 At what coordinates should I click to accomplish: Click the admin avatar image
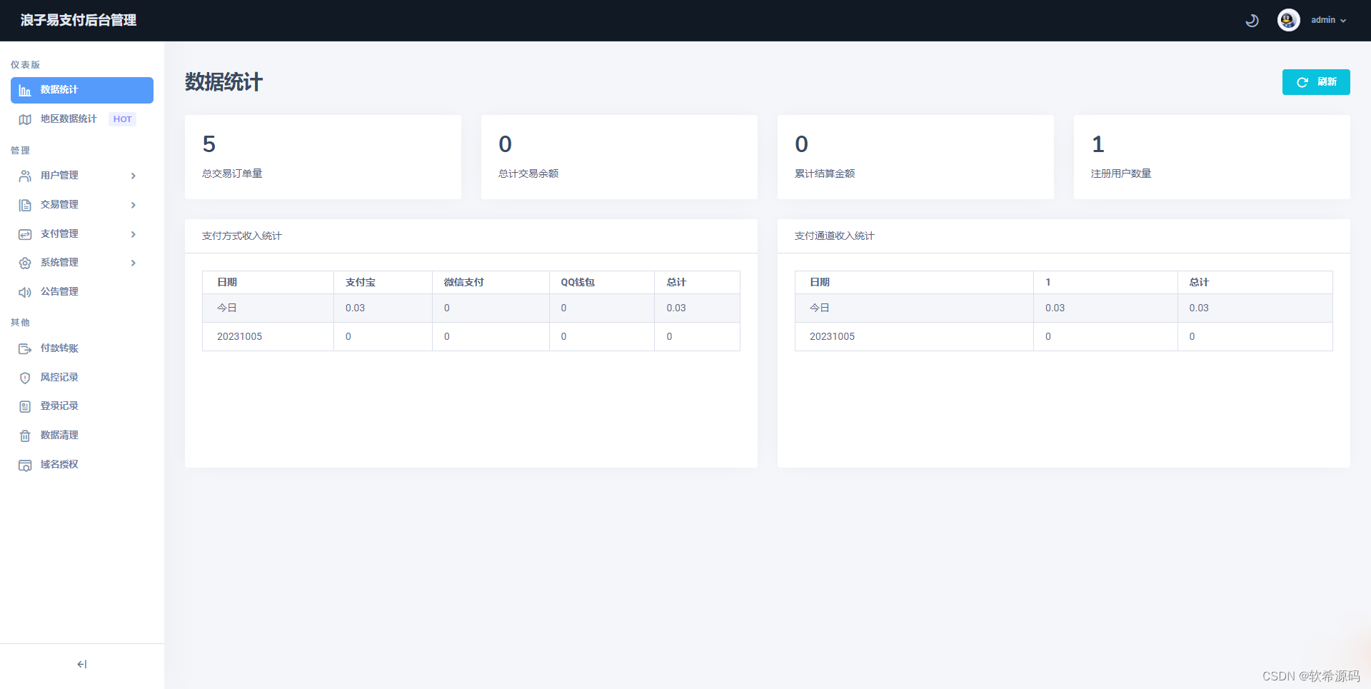pyautogui.click(x=1289, y=20)
